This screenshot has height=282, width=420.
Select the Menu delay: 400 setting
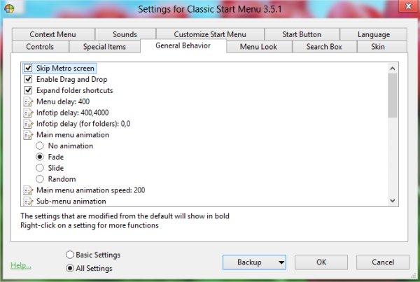coord(63,101)
